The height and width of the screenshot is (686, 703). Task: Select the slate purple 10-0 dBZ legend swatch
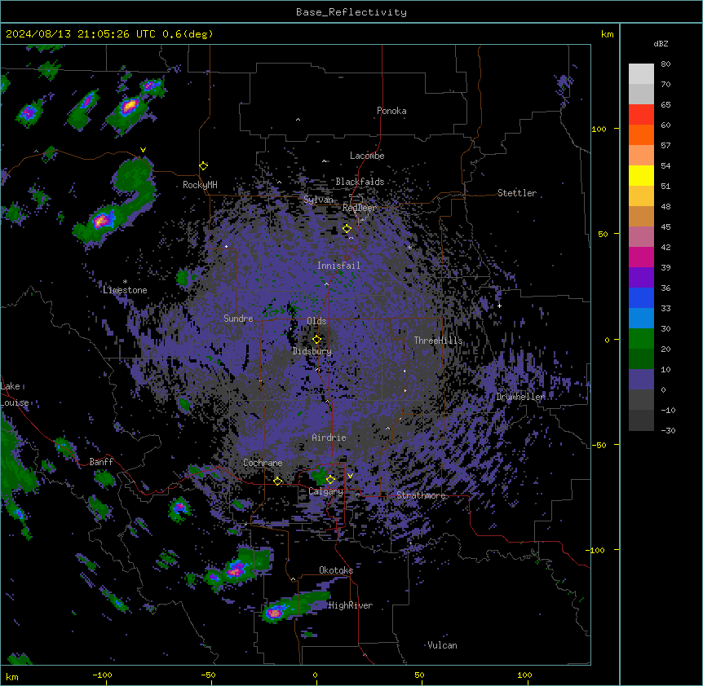(x=641, y=380)
